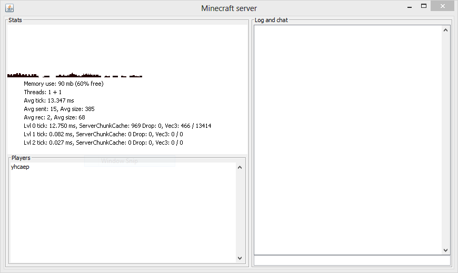Screen dimensions: 458x273
Task: Click the Players list scroll-up arrow
Action: (x=240, y=167)
